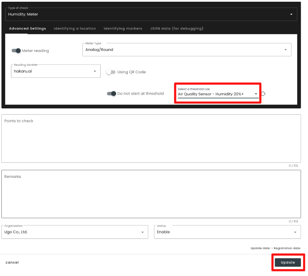Toggle the Meter reading switch
308x276 pixels.
coord(16,51)
